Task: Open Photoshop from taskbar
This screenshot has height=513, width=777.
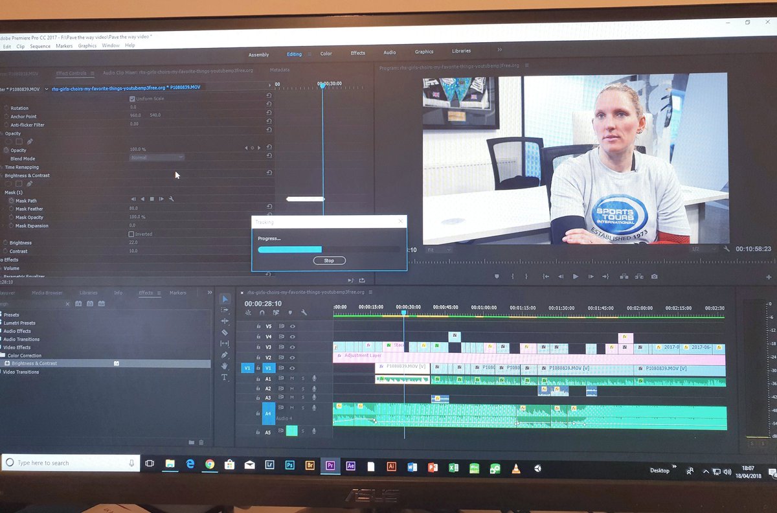Action: [290, 465]
